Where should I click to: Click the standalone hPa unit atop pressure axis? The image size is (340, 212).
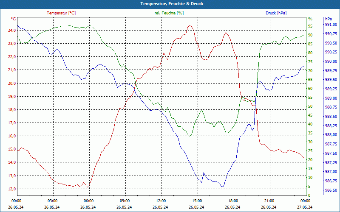click(x=329, y=19)
